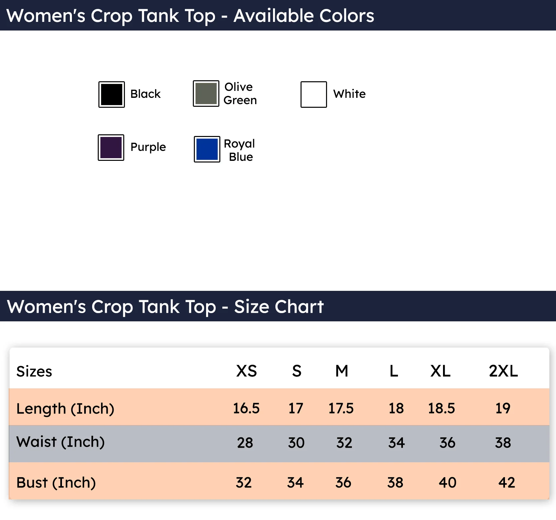Choose the White color swatch
The width and height of the screenshot is (556, 520).
point(314,95)
